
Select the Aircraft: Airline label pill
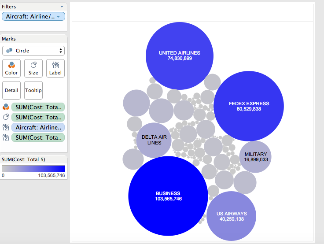pyautogui.click(x=38, y=127)
